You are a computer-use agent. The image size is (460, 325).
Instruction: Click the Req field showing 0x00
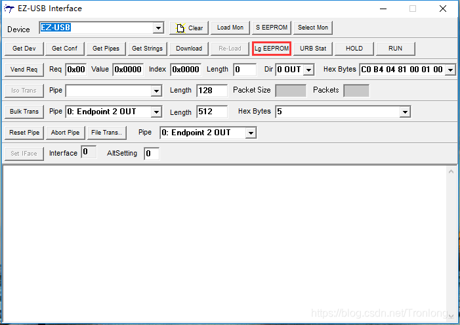(x=76, y=70)
